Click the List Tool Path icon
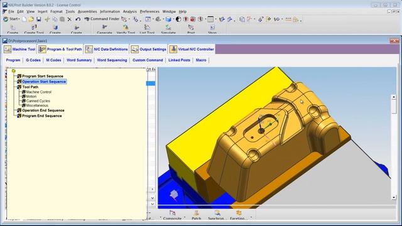 147,29
